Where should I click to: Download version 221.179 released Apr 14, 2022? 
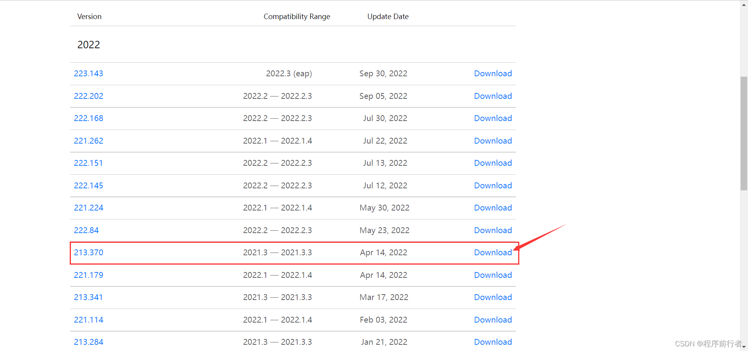493,275
